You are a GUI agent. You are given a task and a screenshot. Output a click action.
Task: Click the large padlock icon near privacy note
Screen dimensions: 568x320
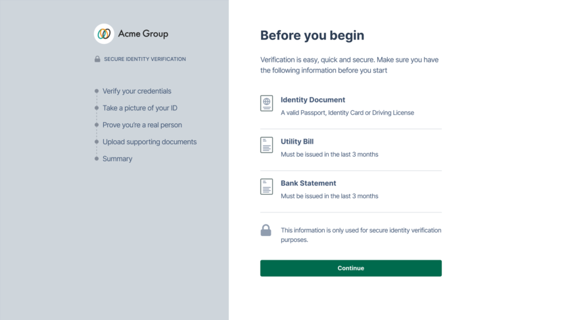click(x=266, y=230)
